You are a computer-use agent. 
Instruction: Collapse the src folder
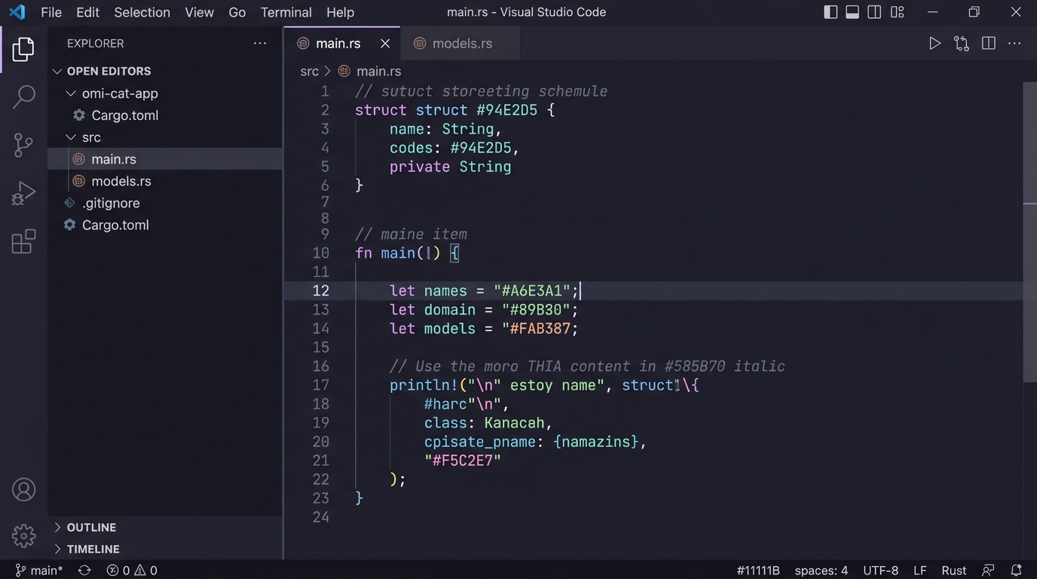pyautogui.click(x=71, y=137)
